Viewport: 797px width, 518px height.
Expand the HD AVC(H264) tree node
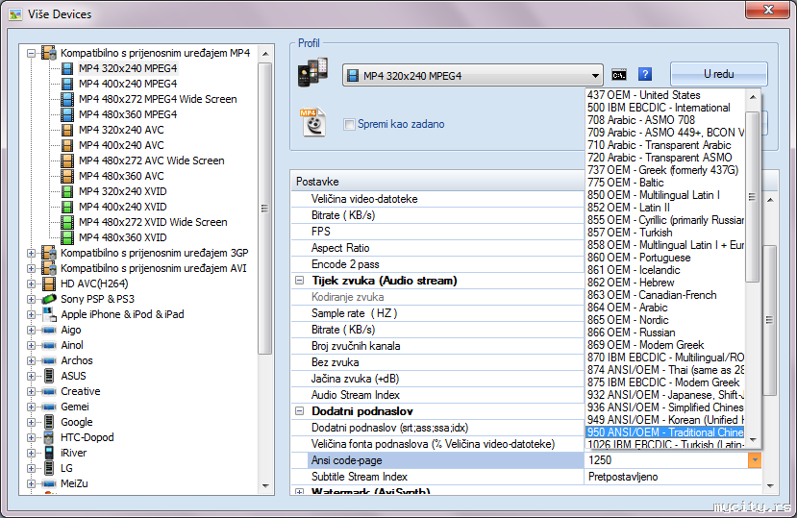tap(31, 284)
